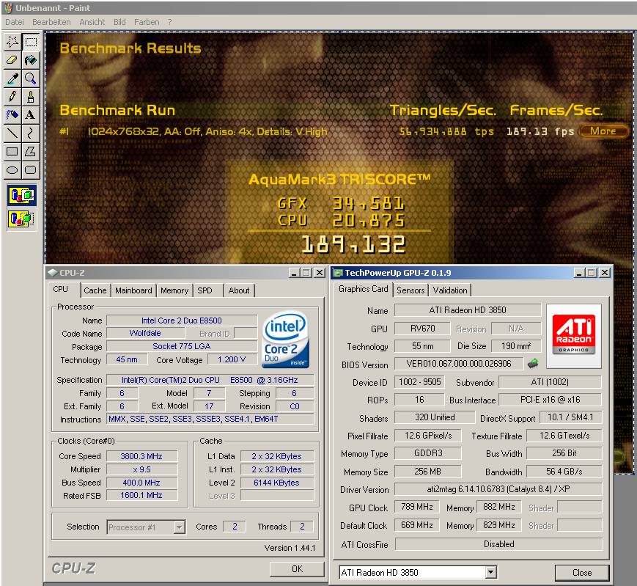This screenshot has height=586, width=637.
Task: Click the Close button in GPU-Z
Action: (x=582, y=573)
